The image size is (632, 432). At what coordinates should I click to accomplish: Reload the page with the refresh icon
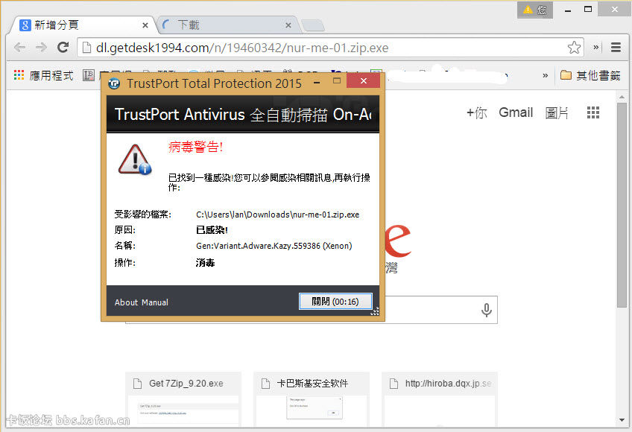(x=63, y=48)
